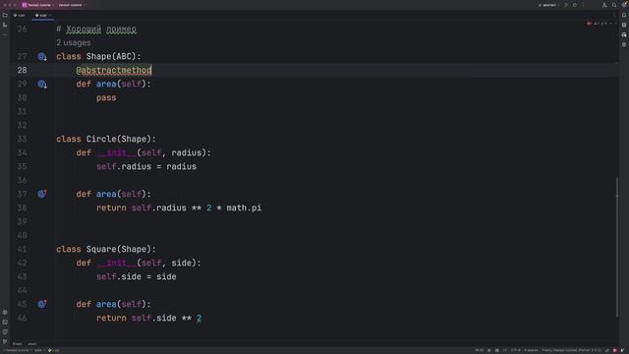Open the second tool window icon in bottom-left sidebar

pos(5,322)
